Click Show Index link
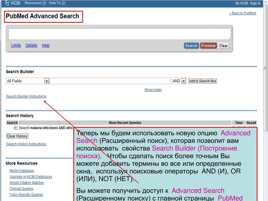 [153, 90]
